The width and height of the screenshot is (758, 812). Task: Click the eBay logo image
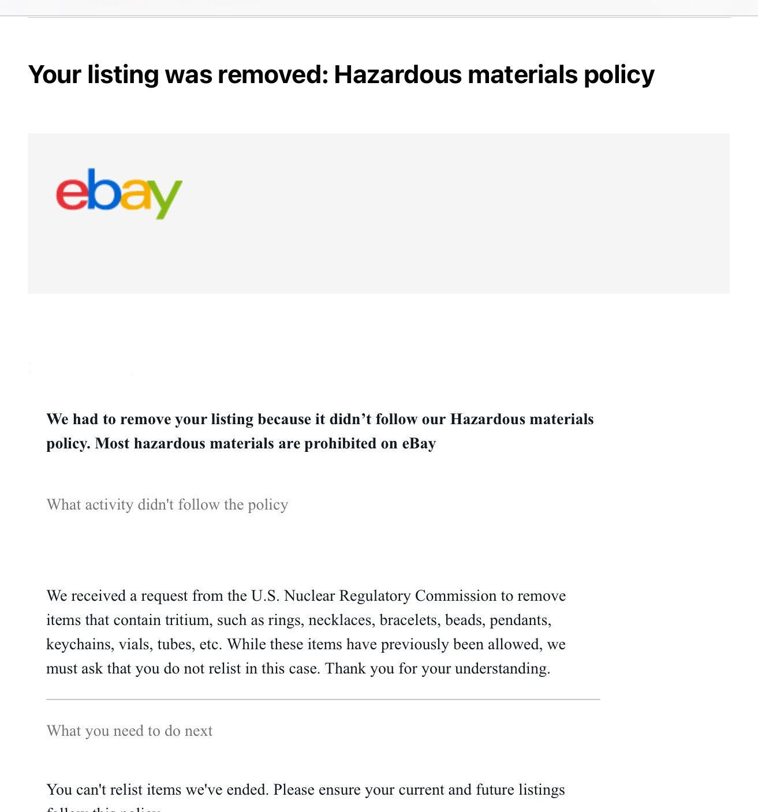pos(119,193)
